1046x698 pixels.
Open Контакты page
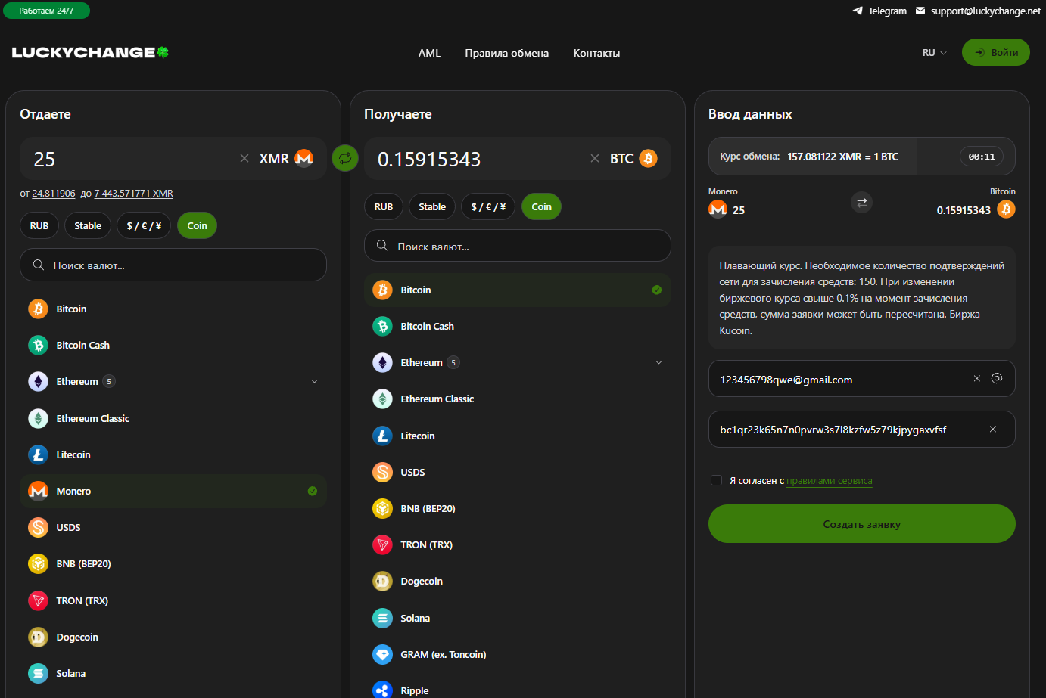click(596, 53)
